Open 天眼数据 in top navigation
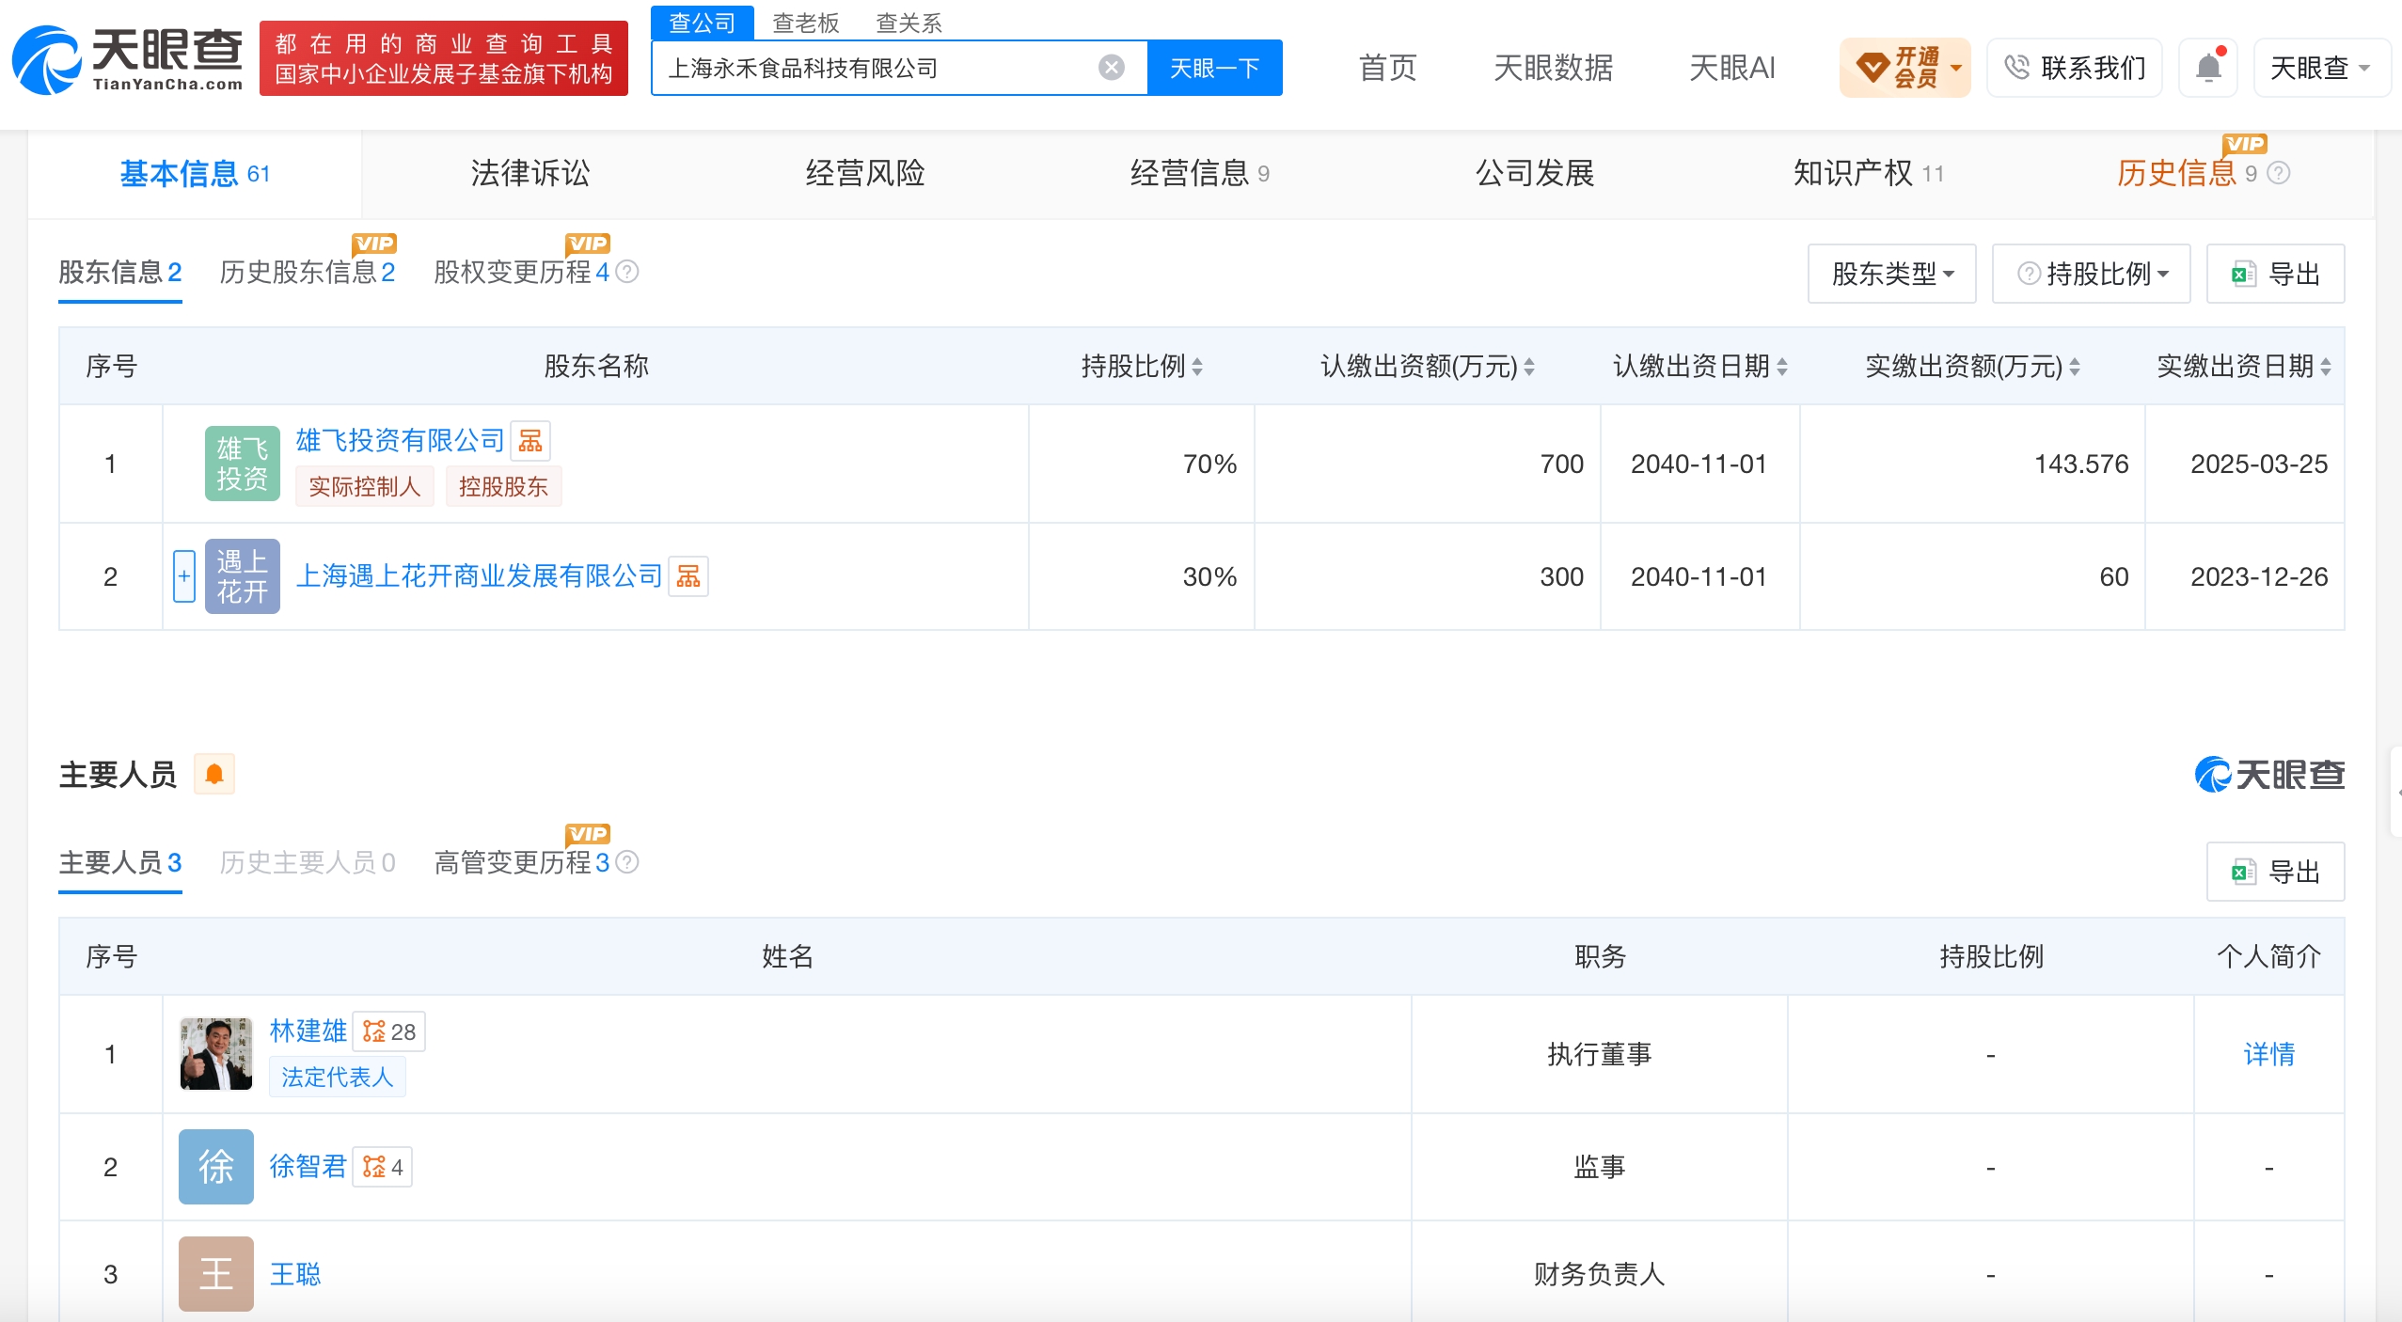Viewport: 2402px width, 1322px height. [1553, 68]
